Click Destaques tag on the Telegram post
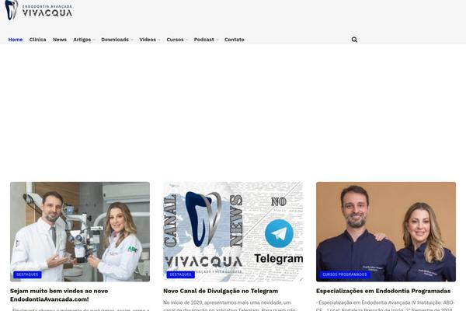 point(180,274)
